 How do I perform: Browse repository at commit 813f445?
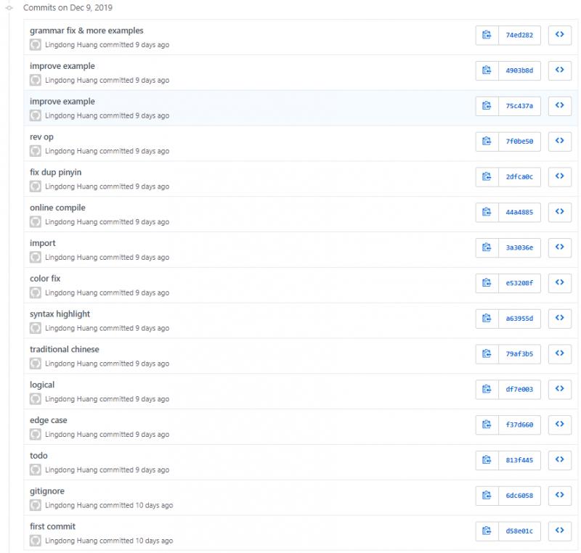coord(559,459)
